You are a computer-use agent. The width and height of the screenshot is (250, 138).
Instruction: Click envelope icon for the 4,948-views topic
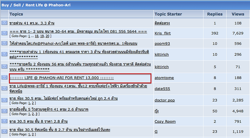4,111
